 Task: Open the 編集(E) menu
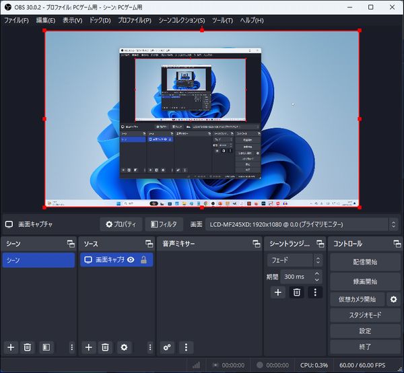click(46, 20)
